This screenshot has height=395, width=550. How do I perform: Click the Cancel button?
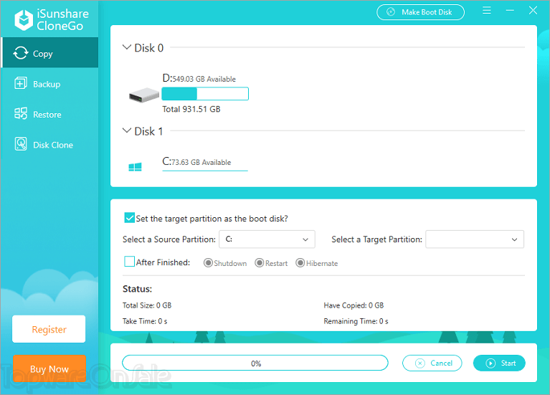click(x=432, y=363)
